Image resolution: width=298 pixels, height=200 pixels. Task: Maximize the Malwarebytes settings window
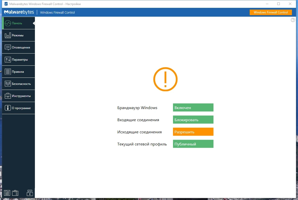tap(279, 4)
